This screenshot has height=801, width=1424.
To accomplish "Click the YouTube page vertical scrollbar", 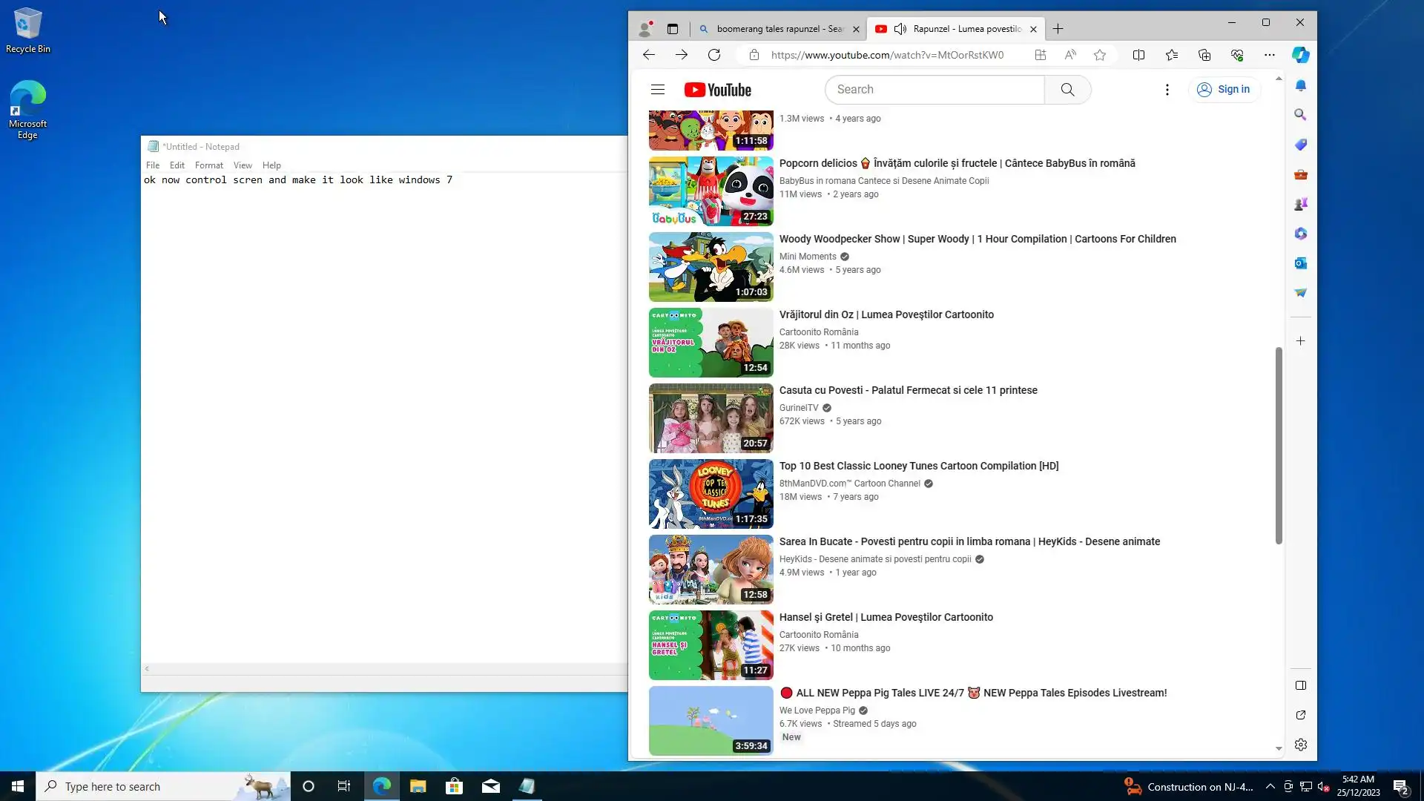I will [x=1278, y=445].
